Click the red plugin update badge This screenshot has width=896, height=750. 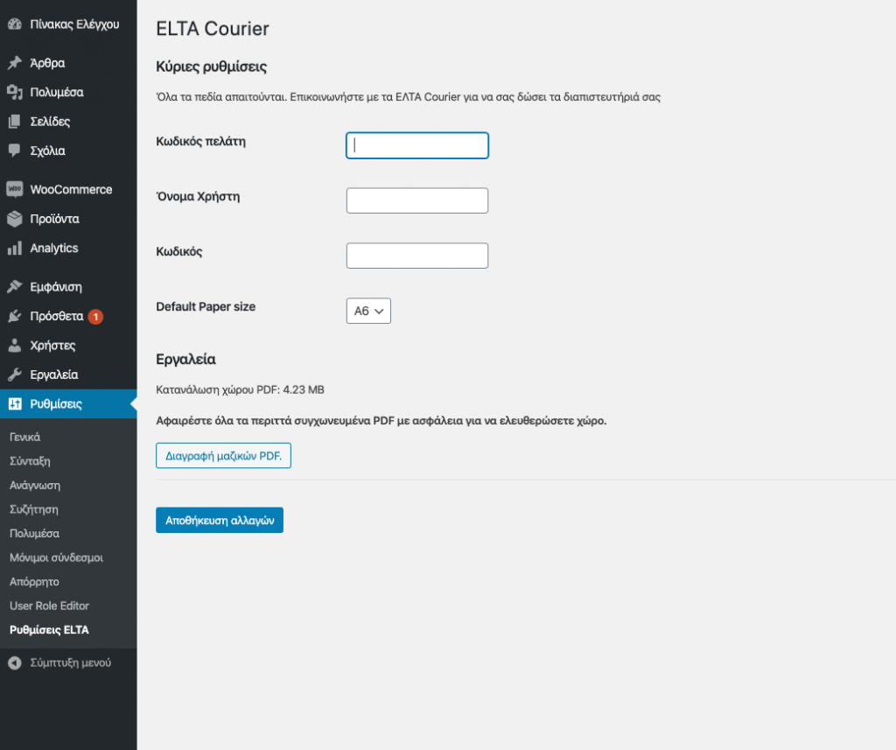tap(95, 317)
